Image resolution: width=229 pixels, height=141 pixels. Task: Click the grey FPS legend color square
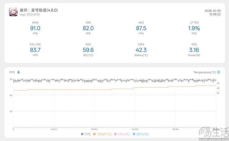82,134
